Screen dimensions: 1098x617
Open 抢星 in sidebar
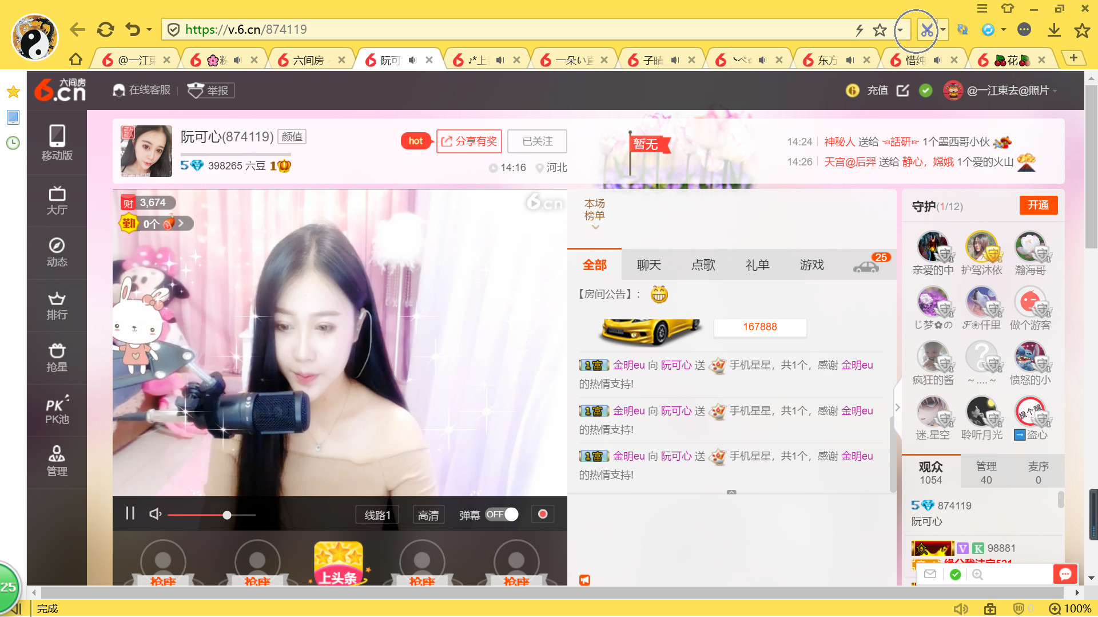pos(57,358)
